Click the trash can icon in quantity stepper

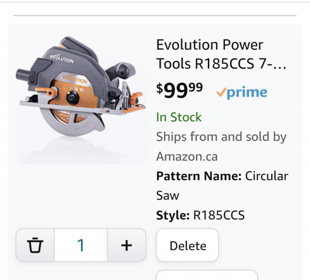35,245
